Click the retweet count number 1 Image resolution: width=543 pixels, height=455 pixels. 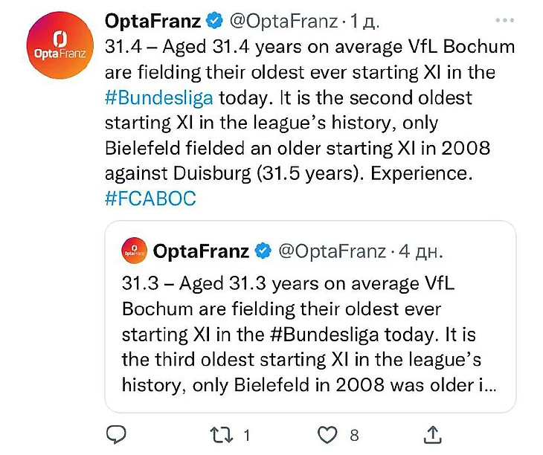(x=246, y=433)
